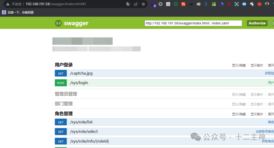Viewport: 274px width, 148px height.
Task: Expand the GET /sys/role/list operation
Action: (x=164, y=122)
